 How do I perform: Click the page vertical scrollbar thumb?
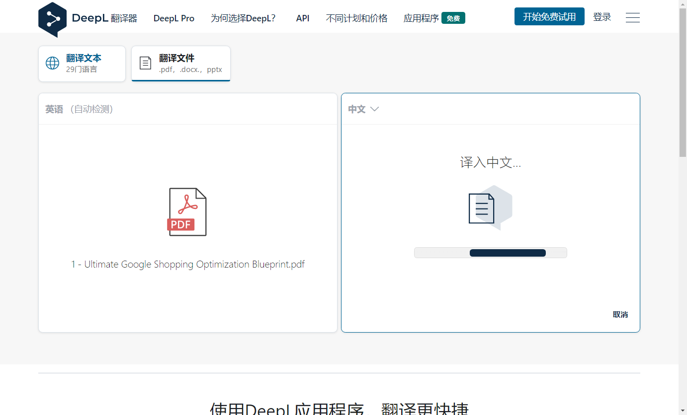683,82
